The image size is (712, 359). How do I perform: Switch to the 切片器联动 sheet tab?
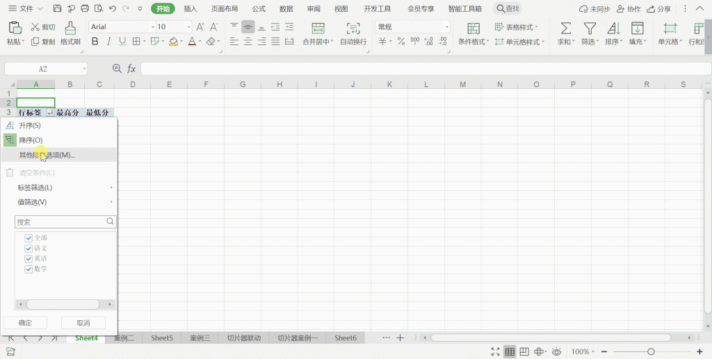(x=244, y=338)
